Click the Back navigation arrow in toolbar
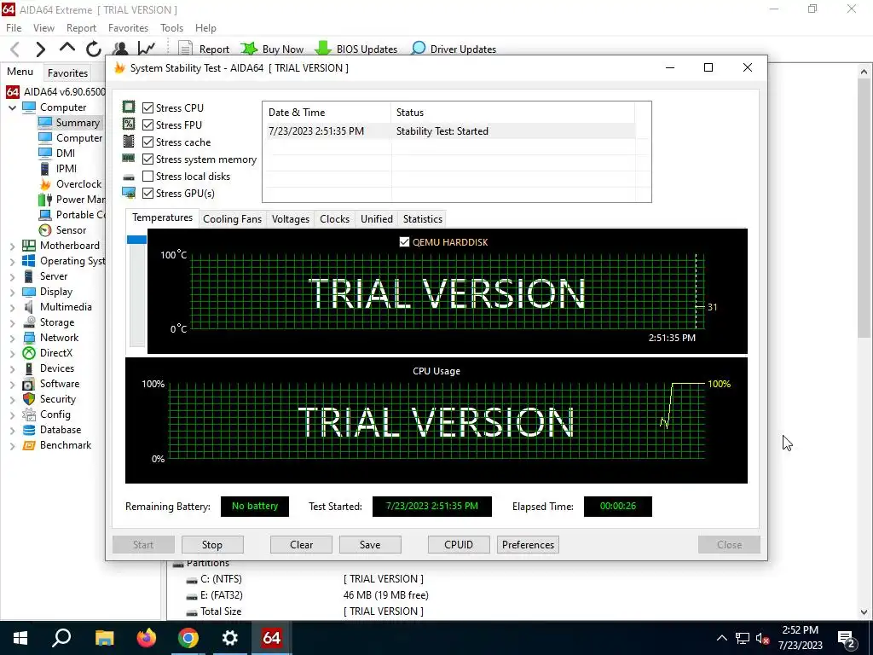Viewport: 873px width, 655px height. pos(15,49)
